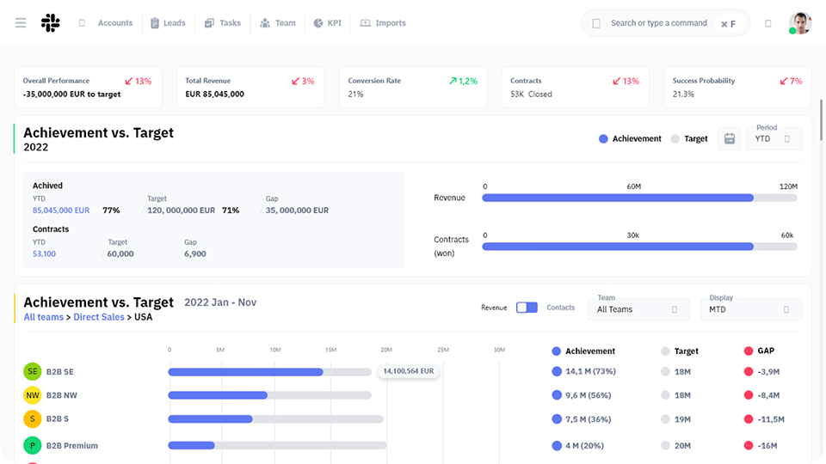Screen dimensions: 826x464
Task: Open Tasks in top navigation
Action: click(230, 23)
